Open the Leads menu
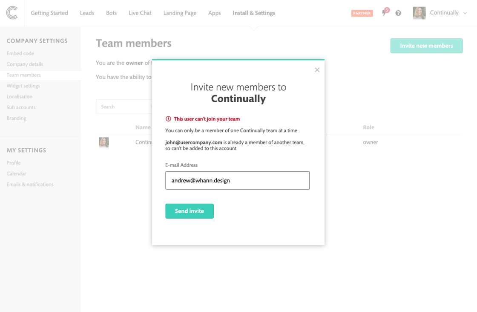477x312 pixels. pyautogui.click(x=87, y=13)
